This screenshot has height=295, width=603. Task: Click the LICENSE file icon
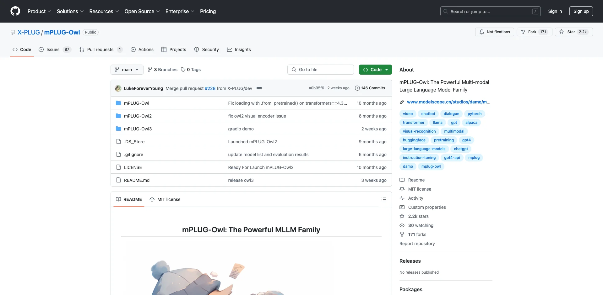[118, 167]
